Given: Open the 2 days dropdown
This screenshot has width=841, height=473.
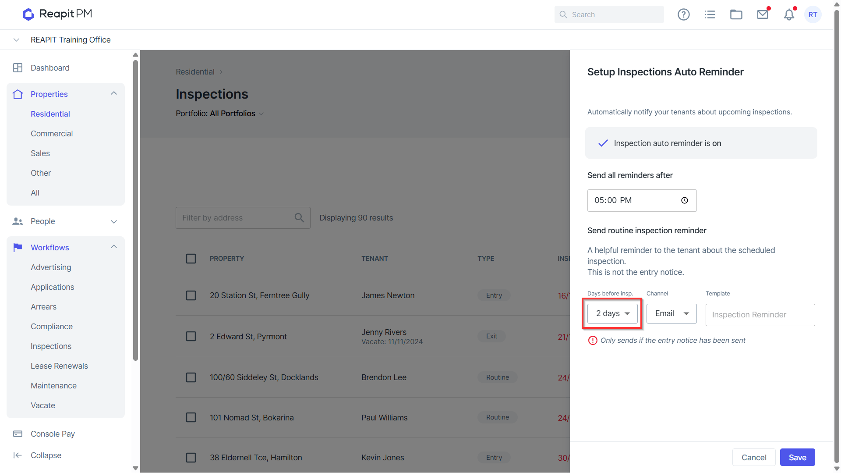Looking at the screenshot, I should [612, 313].
